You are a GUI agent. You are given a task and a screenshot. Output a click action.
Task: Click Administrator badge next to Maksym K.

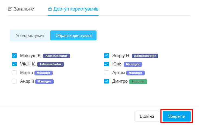coord(56,56)
